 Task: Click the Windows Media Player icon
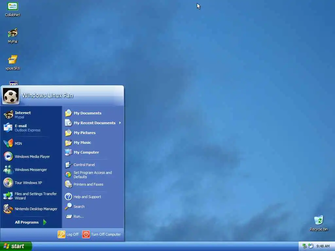coord(8,157)
